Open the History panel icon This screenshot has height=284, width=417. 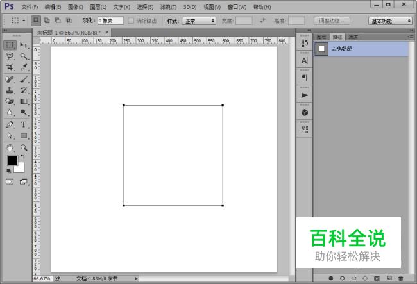[x=305, y=43]
